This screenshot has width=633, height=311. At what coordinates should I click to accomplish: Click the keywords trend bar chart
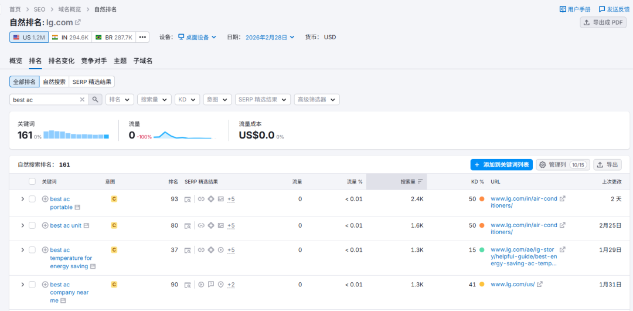pos(76,135)
